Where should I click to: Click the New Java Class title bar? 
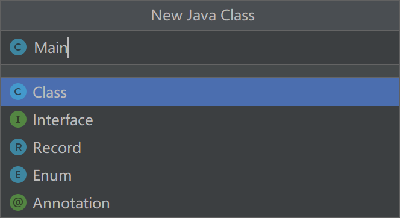coord(200,15)
